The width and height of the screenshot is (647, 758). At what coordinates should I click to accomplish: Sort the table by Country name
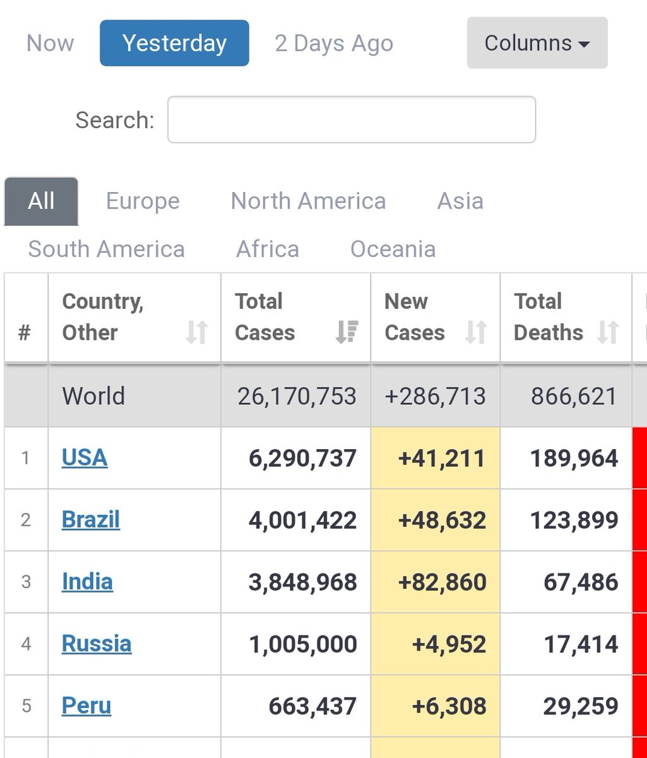click(197, 333)
